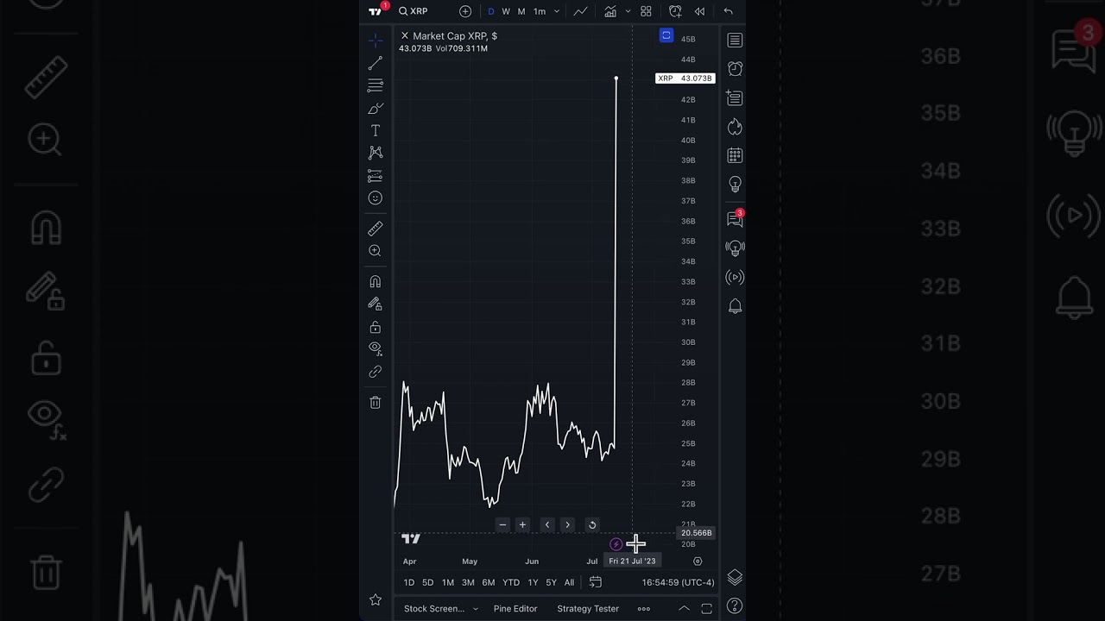The height and width of the screenshot is (621, 1105).
Task: Toggle magnet mode on
Action: [x=376, y=281]
